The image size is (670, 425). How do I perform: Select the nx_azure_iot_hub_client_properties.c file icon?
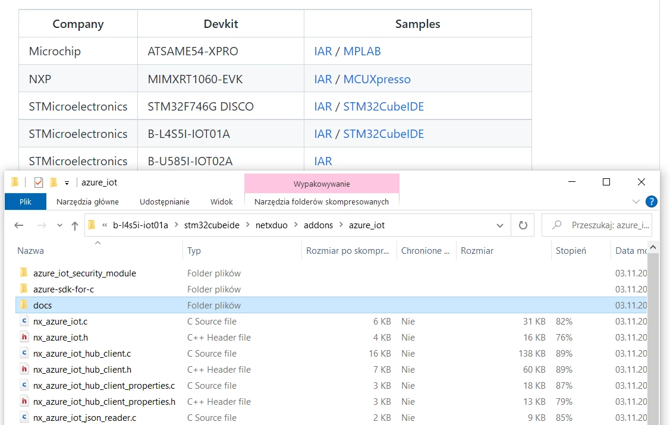pos(24,385)
